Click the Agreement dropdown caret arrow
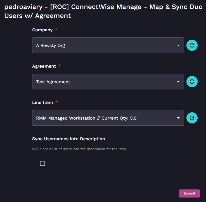 tap(178, 82)
